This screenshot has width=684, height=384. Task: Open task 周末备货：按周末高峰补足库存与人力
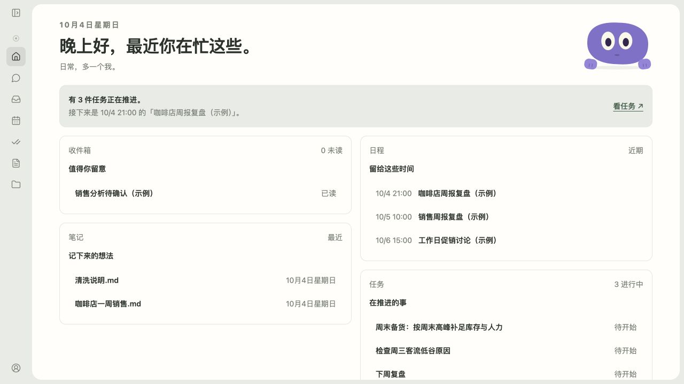506,327
